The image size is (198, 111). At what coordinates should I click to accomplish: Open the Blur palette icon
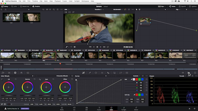pyautogui.click(x=108, y=73)
